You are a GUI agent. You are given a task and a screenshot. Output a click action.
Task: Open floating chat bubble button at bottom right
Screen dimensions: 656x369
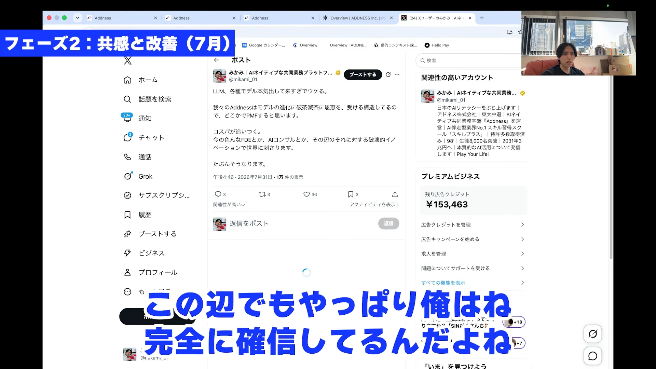tap(593, 356)
